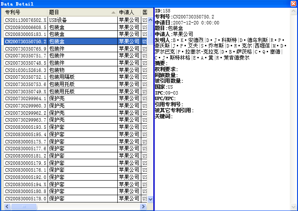Select row CN200730350753.6
Viewport: 298px width, 211px height.
pyautogui.click(x=76, y=84)
